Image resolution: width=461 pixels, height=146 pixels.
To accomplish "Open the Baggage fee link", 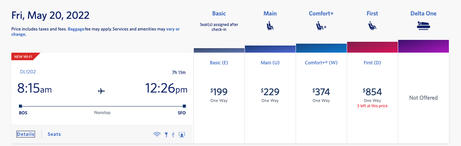I will point(76,29).
